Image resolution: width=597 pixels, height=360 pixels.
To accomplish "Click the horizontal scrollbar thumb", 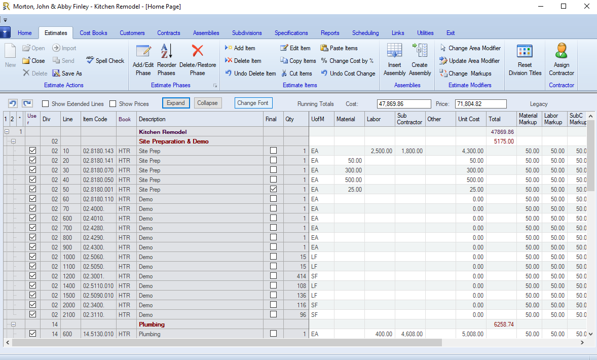I will point(227,342).
